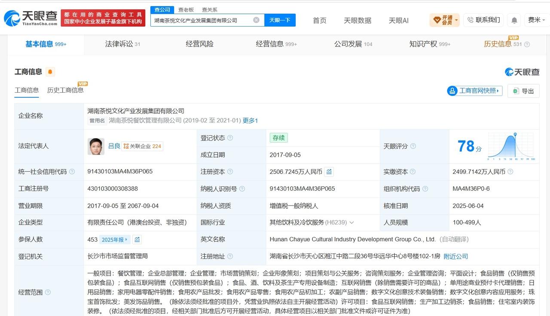
Task: Open 工商官网快照 snapshot button
Action: (475, 91)
